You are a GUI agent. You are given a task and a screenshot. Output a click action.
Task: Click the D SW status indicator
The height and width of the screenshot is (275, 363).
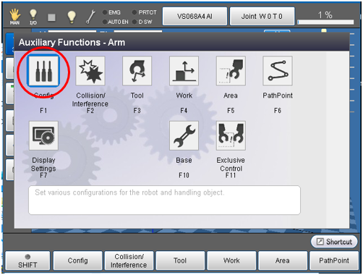click(x=142, y=22)
